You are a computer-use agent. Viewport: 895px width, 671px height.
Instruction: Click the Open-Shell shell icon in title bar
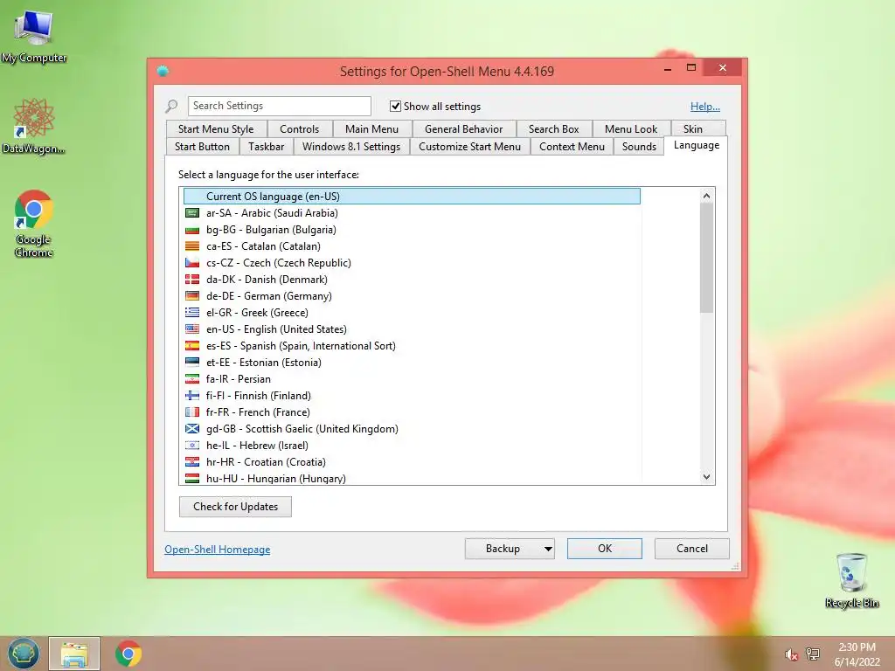pyautogui.click(x=163, y=71)
